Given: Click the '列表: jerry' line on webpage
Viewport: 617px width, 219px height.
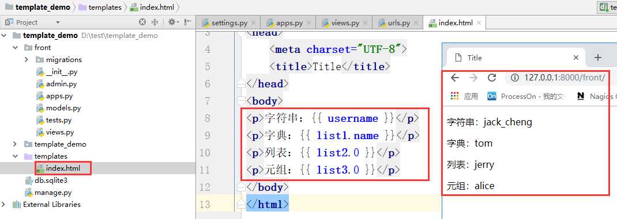Looking at the screenshot, I should (x=471, y=164).
